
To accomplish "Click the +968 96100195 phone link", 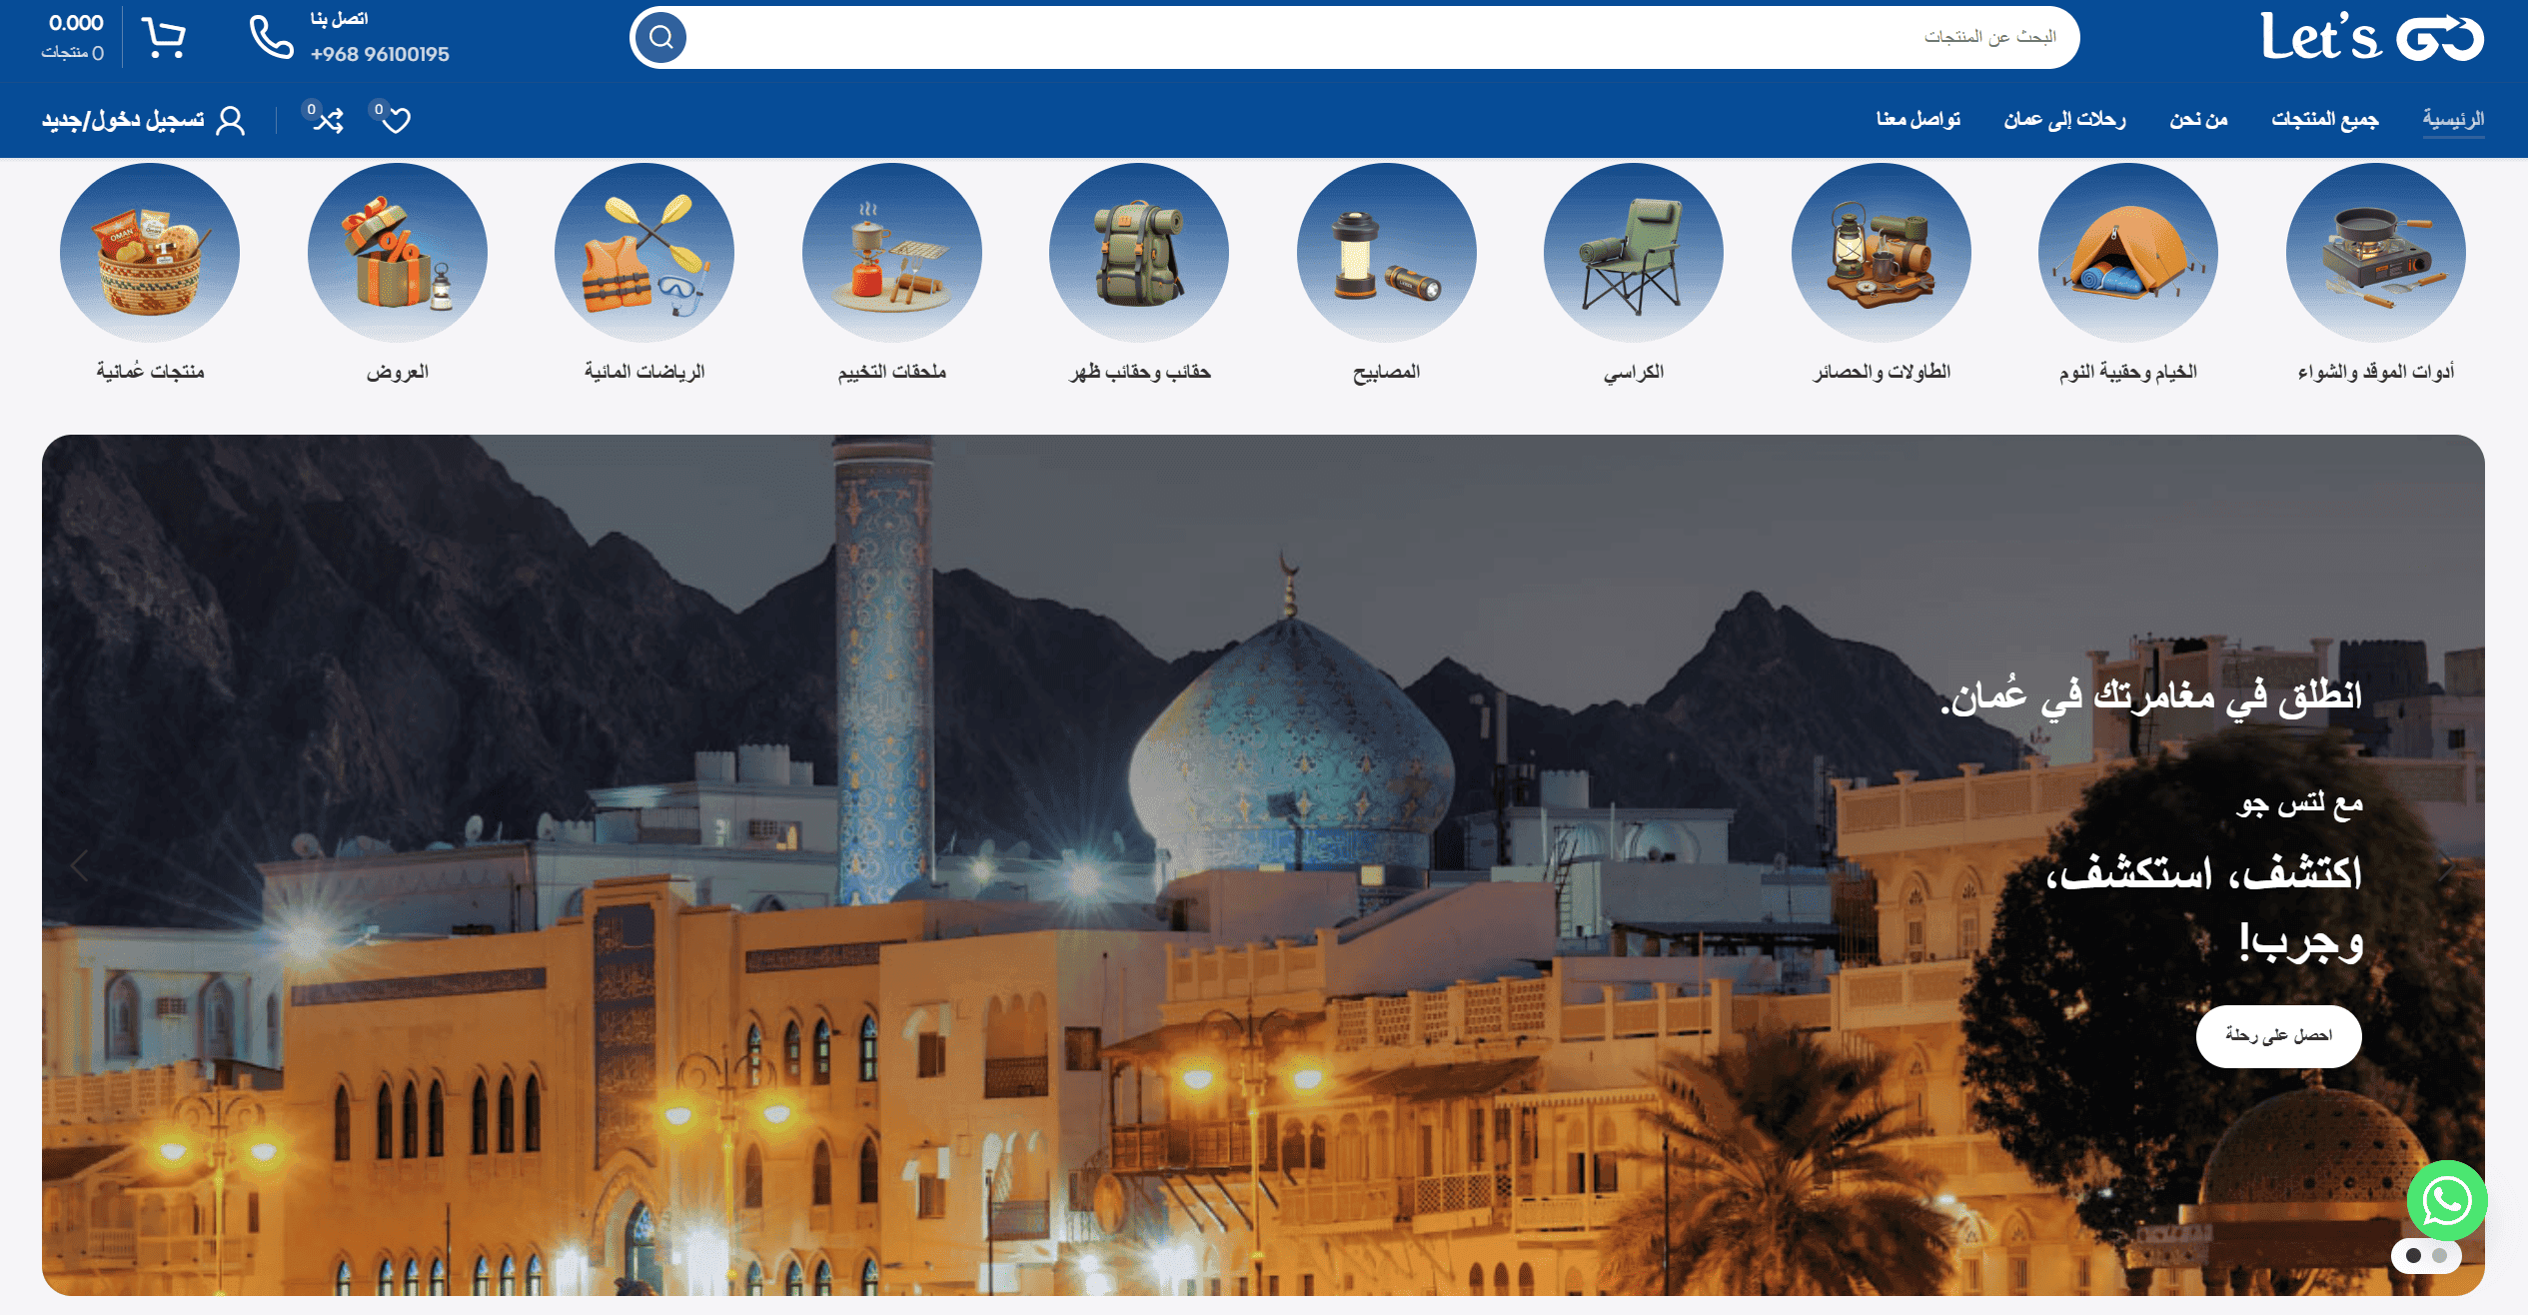I will click(380, 55).
